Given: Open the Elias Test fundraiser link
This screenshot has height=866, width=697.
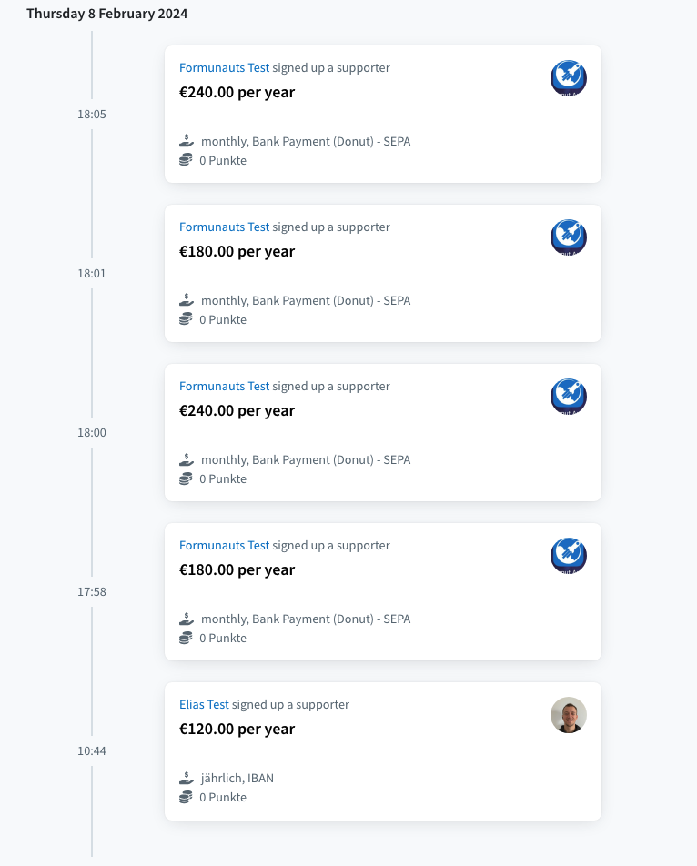Looking at the screenshot, I should [x=204, y=704].
